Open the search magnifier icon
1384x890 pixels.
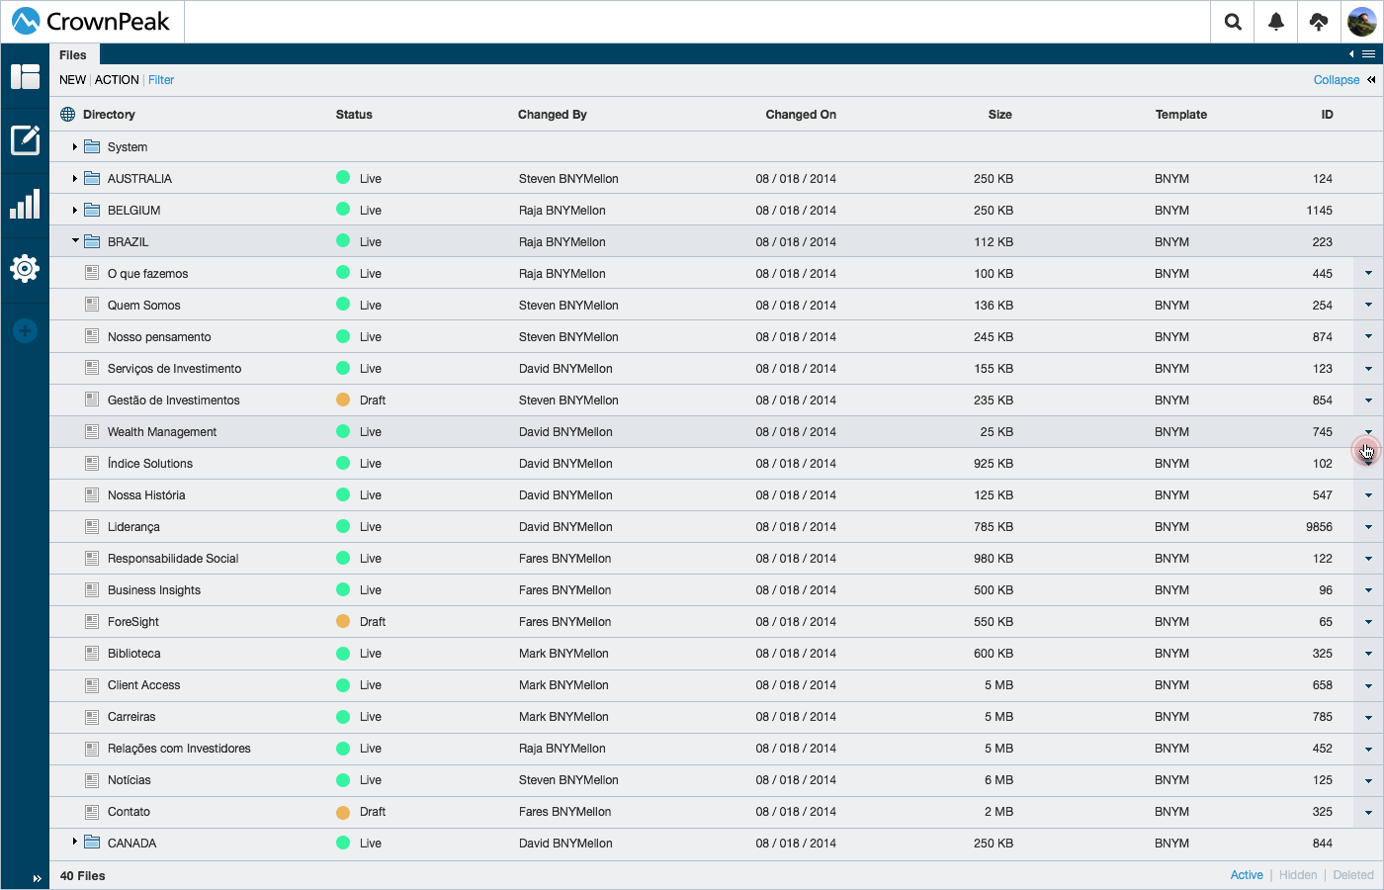[x=1233, y=22]
